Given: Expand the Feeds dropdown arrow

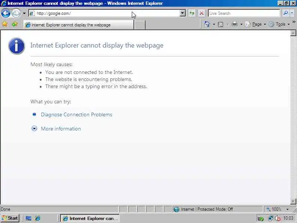Looking at the screenshot, I should click(x=228, y=24).
